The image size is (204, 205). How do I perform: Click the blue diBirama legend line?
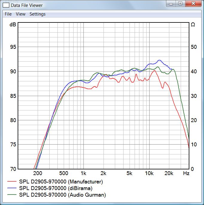12,188
